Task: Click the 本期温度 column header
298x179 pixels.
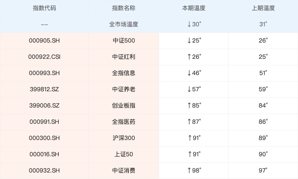Action: (194, 8)
